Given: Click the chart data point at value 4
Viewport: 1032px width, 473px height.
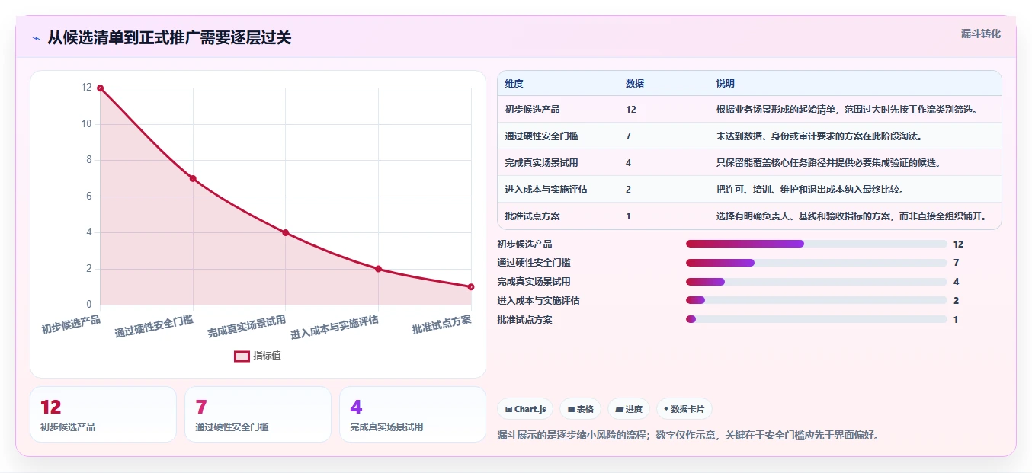Looking at the screenshot, I should [x=285, y=232].
